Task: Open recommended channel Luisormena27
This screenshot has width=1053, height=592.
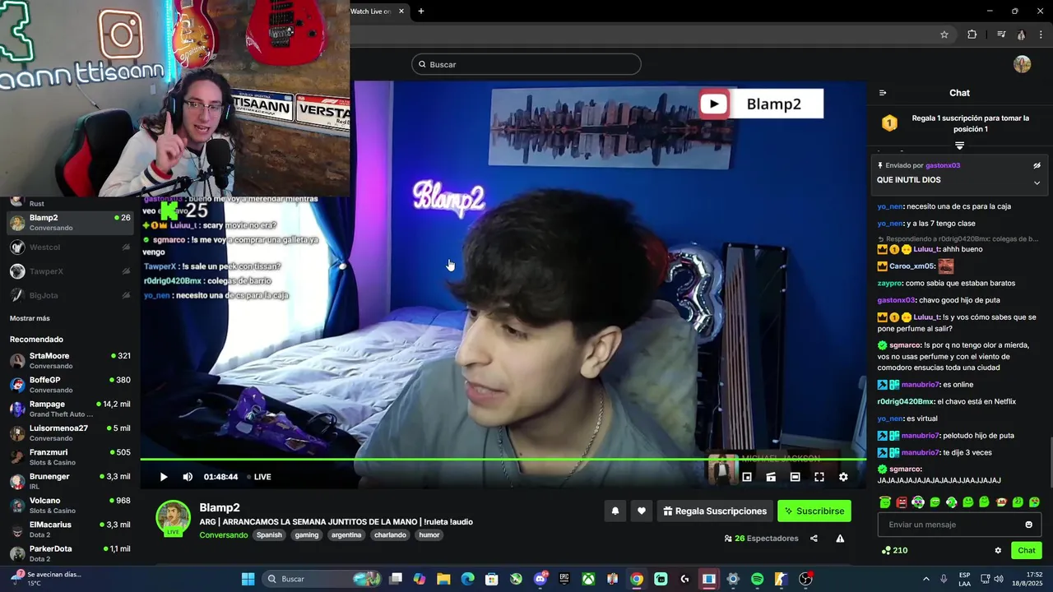Action: pos(70,432)
